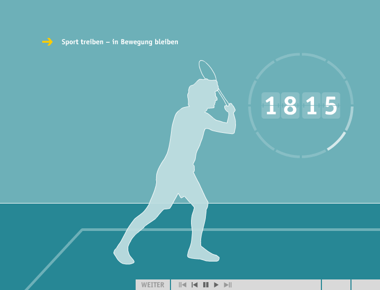Click the yellow arrow icon
The height and width of the screenshot is (290, 380).
tap(47, 42)
